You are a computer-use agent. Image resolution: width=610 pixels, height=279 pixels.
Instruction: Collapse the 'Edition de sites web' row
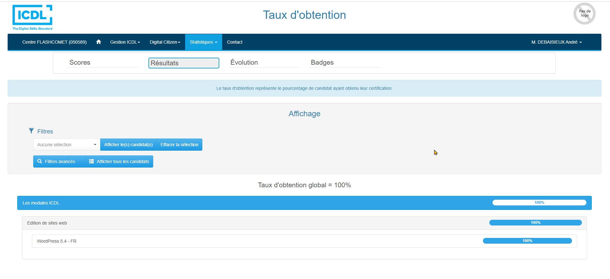pyautogui.click(x=305, y=223)
